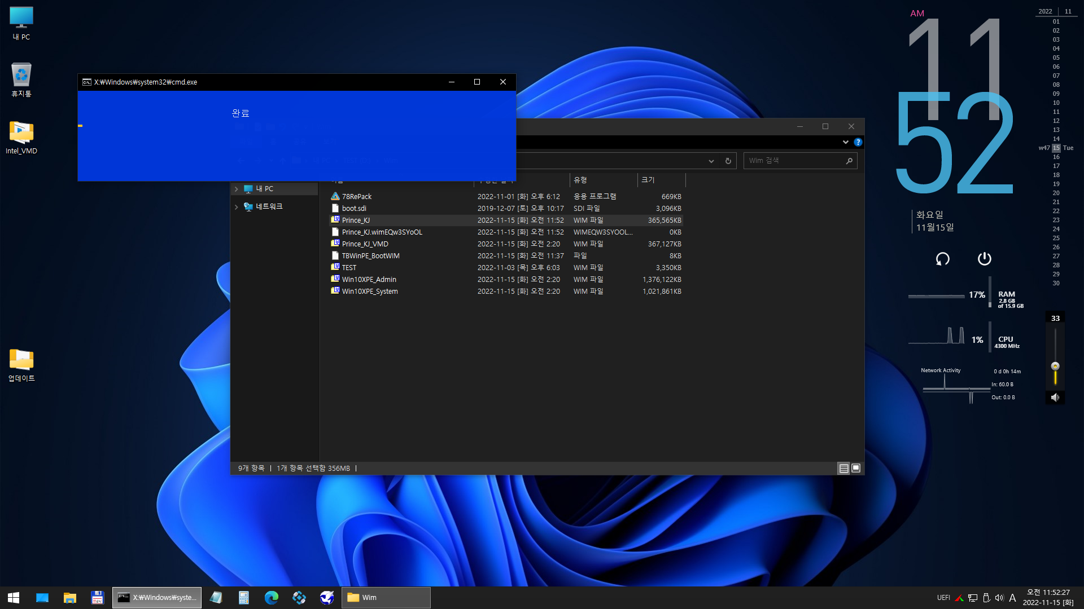
Task: Click the widget volume slider knob
Action: click(x=1055, y=367)
